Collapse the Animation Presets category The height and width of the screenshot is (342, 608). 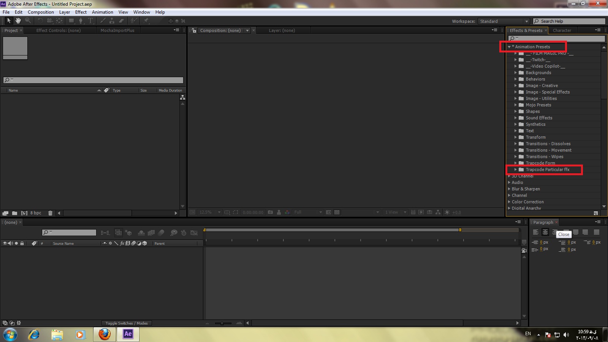(x=509, y=47)
